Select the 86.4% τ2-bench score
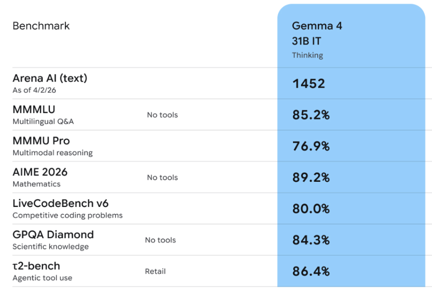 point(311,271)
